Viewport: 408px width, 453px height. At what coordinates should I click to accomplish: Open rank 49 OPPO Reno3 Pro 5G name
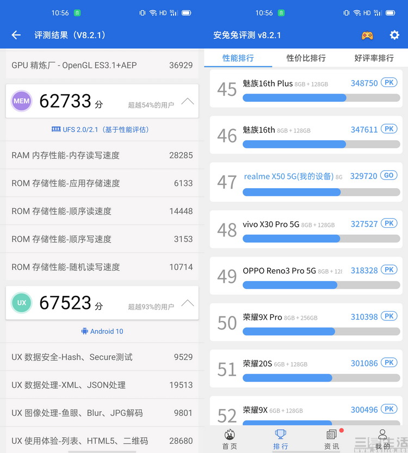coord(280,271)
